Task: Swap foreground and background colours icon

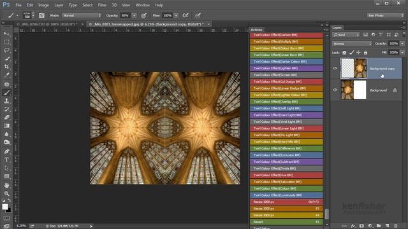Action: 10,200
